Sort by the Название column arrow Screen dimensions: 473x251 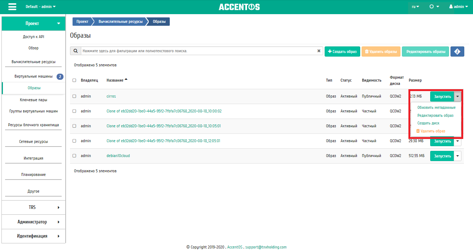click(126, 79)
